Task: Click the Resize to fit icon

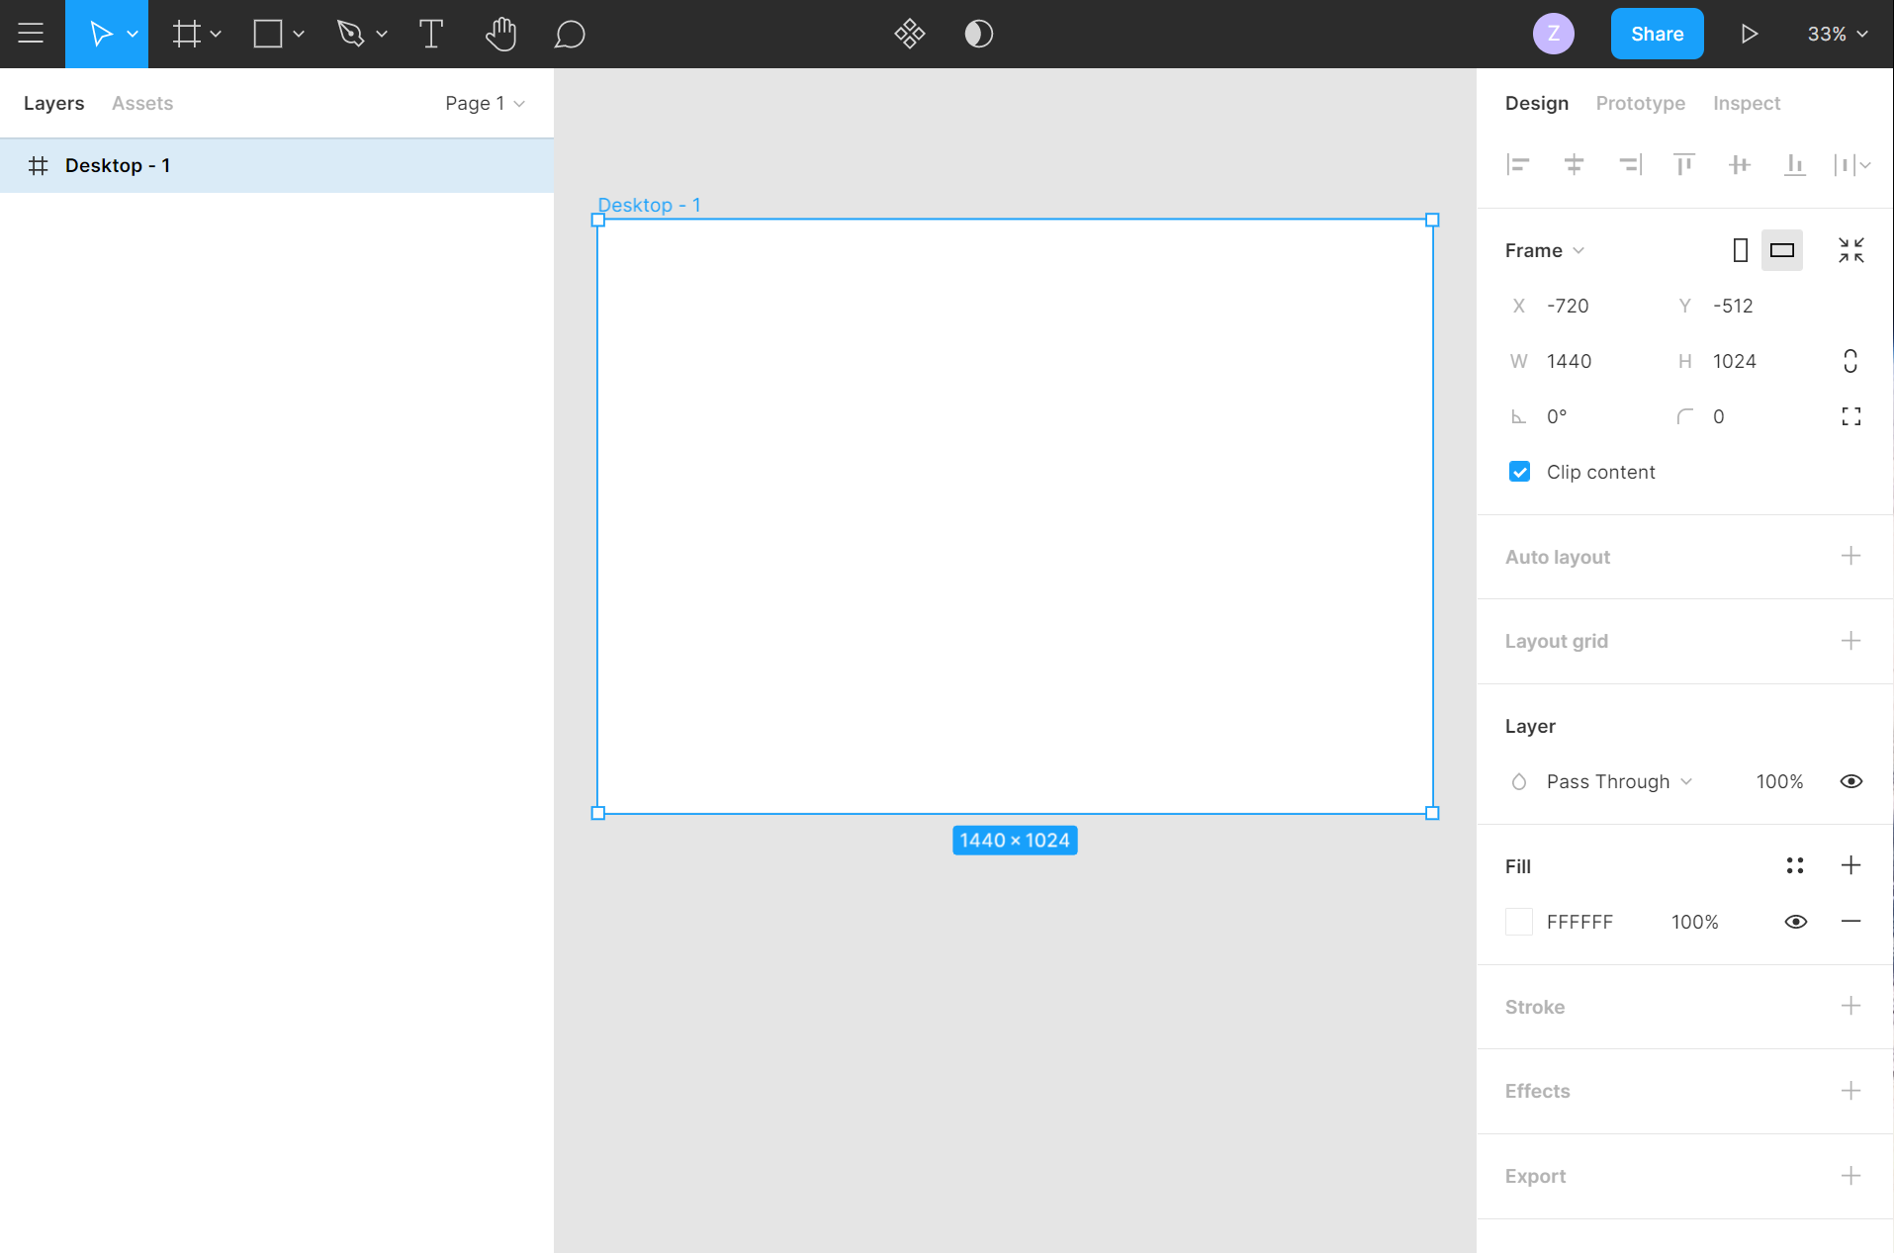Action: (1850, 250)
